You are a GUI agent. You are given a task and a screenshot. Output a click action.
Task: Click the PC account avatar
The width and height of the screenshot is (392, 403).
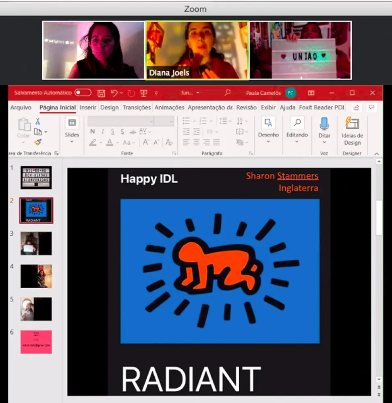[x=290, y=93]
